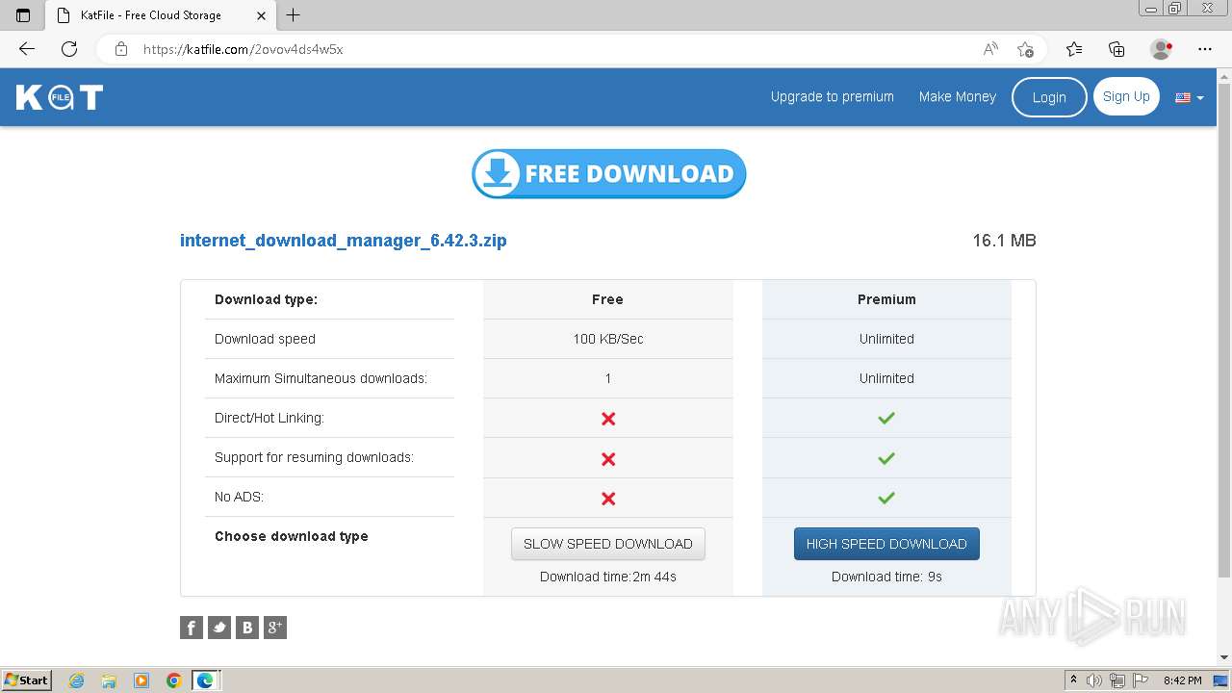The image size is (1232, 693).
Task: Open Collections icon
Action: pos(1116,49)
